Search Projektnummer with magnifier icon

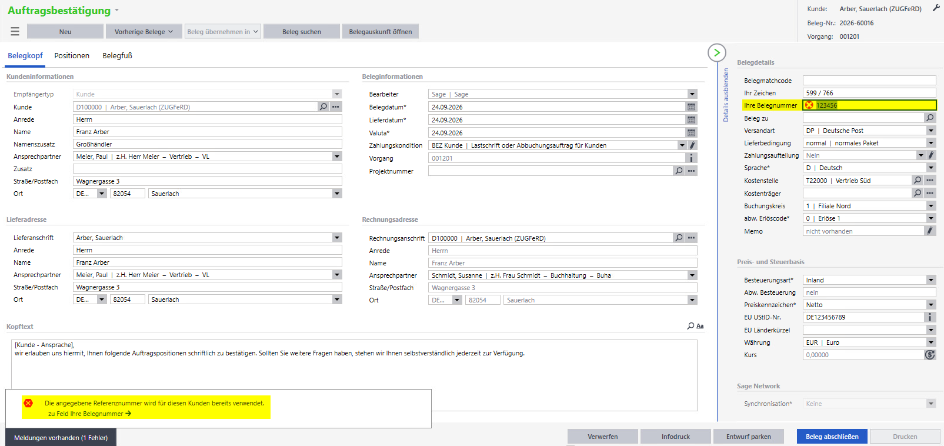679,171
